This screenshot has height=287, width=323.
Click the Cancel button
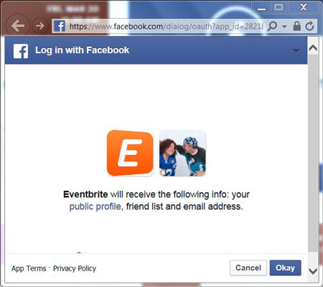click(248, 268)
